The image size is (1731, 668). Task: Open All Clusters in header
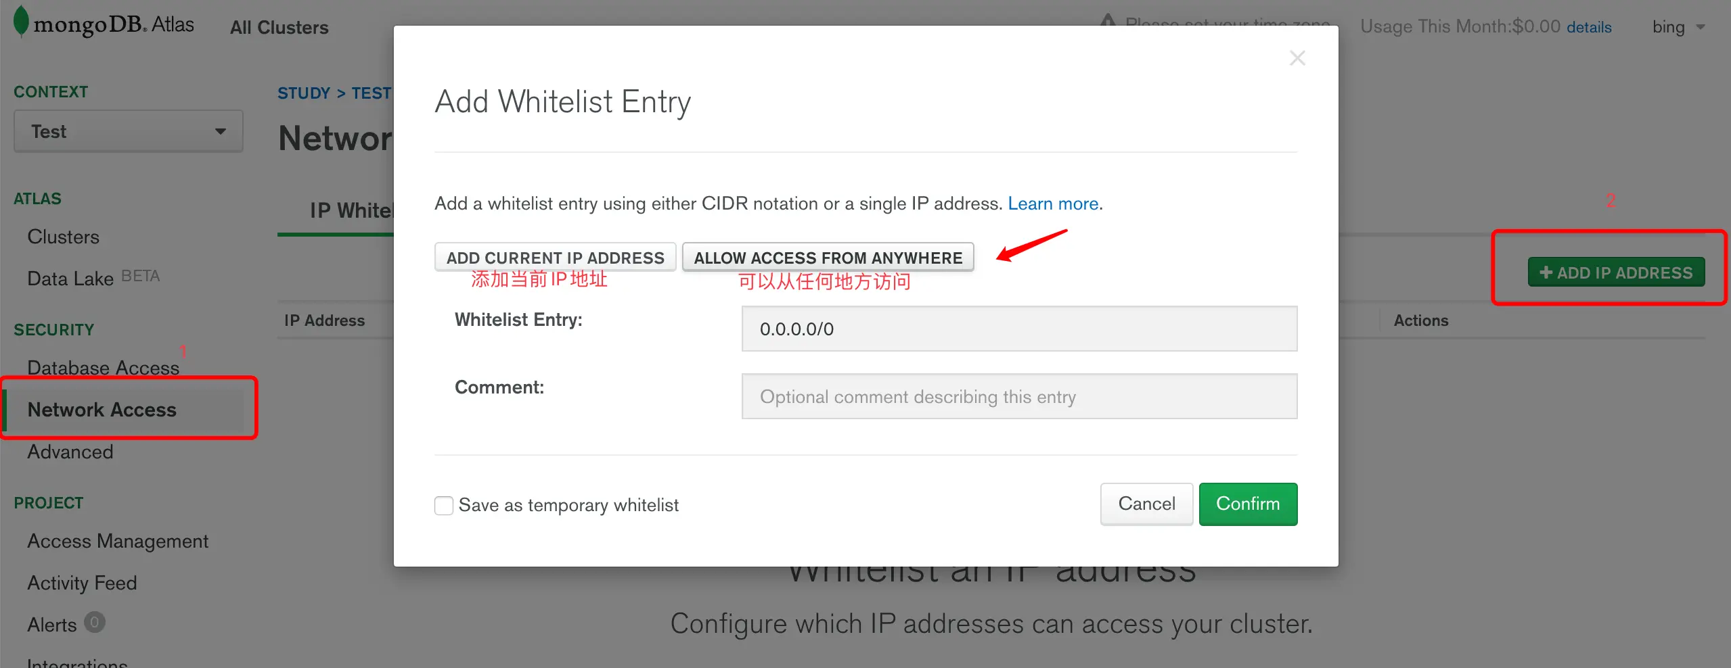click(279, 28)
